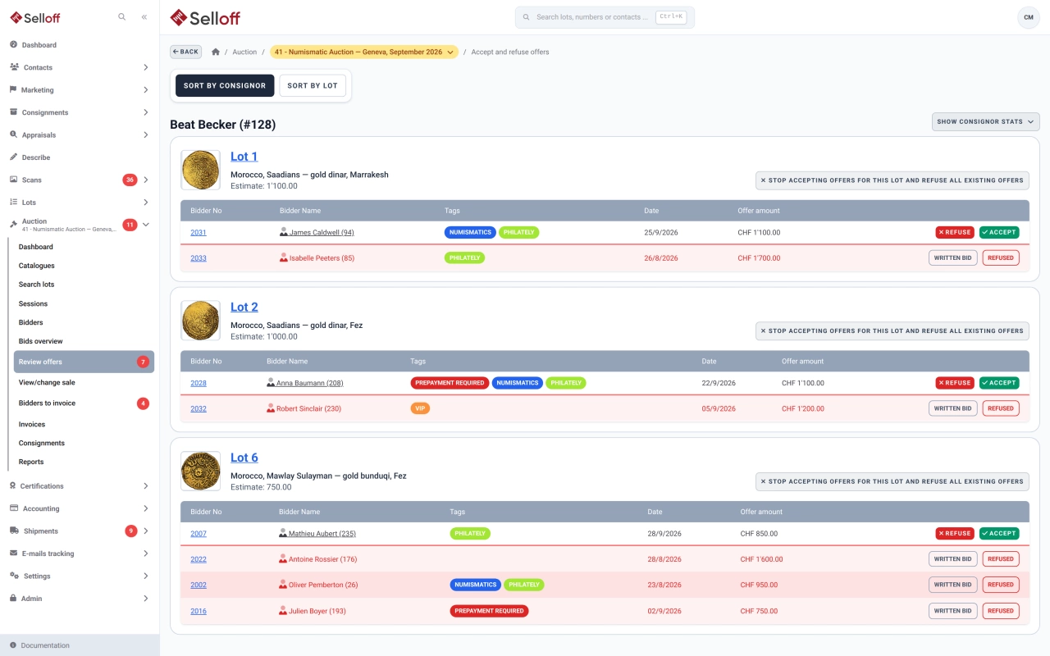Open Bidders to invoice menu item

pyautogui.click(x=84, y=403)
